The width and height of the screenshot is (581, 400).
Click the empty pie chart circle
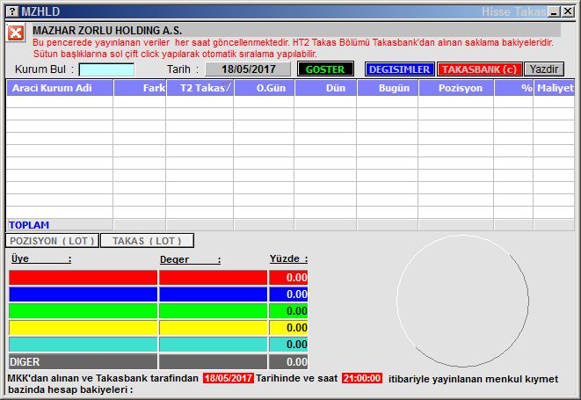(x=462, y=301)
